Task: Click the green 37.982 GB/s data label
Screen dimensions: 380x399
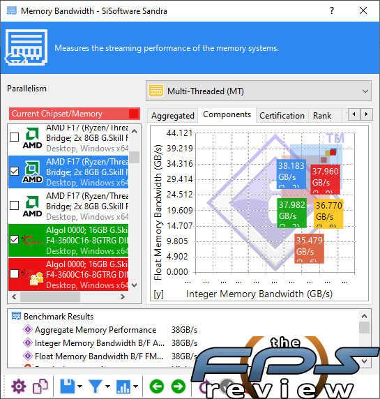Action: click(291, 213)
